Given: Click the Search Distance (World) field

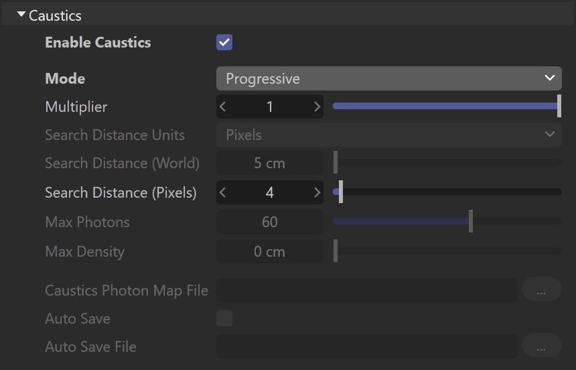Looking at the screenshot, I should coord(270,163).
